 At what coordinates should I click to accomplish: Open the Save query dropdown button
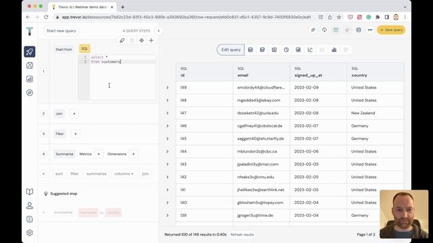click(x=391, y=30)
